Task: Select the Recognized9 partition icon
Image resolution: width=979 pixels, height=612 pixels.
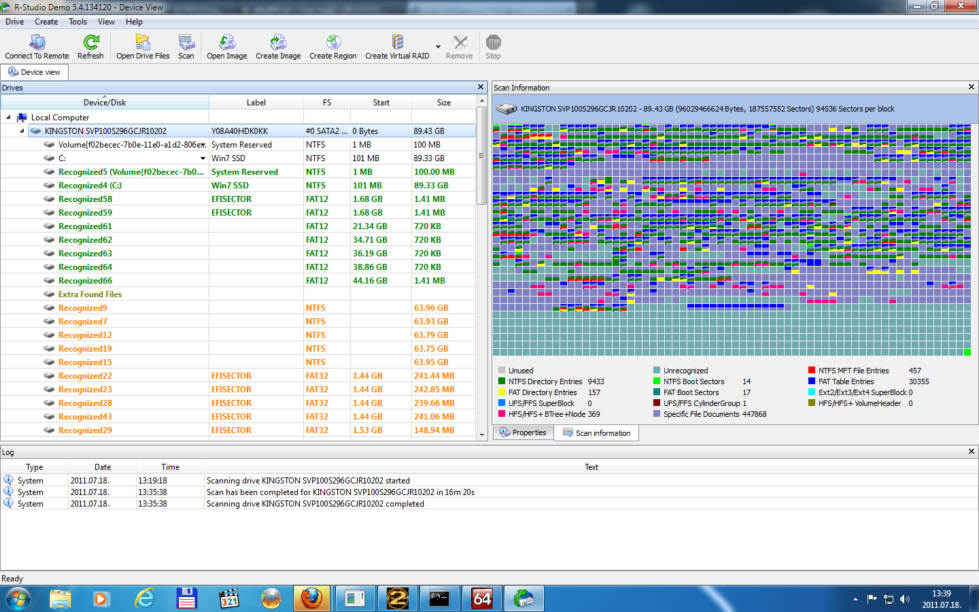Action: coord(49,308)
